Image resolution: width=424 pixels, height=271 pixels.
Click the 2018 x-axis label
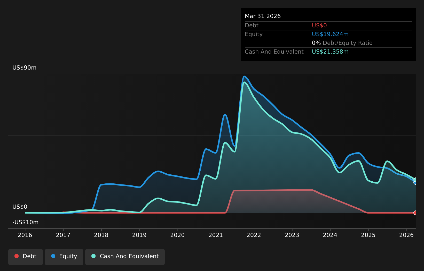[x=101, y=235]
